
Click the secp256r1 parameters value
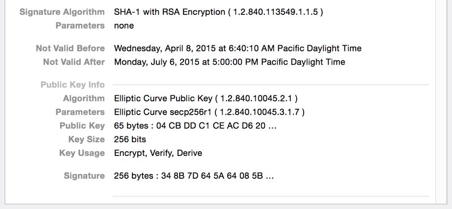pyautogui.click(x=210, y=112)
